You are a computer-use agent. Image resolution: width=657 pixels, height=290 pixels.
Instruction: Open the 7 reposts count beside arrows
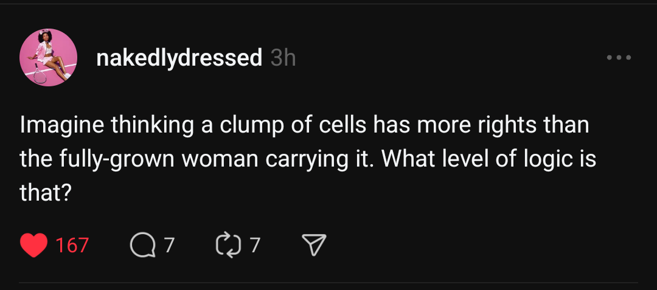(255, 245)
